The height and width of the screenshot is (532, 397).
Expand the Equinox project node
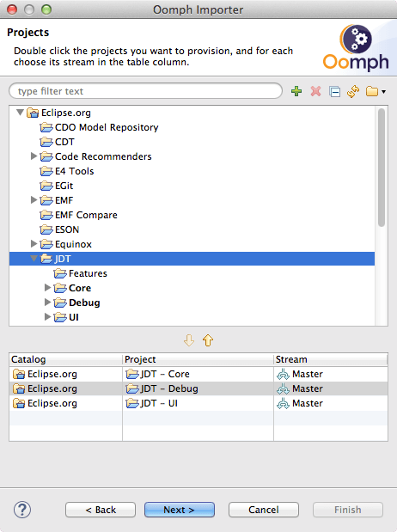tap(34, 243)
